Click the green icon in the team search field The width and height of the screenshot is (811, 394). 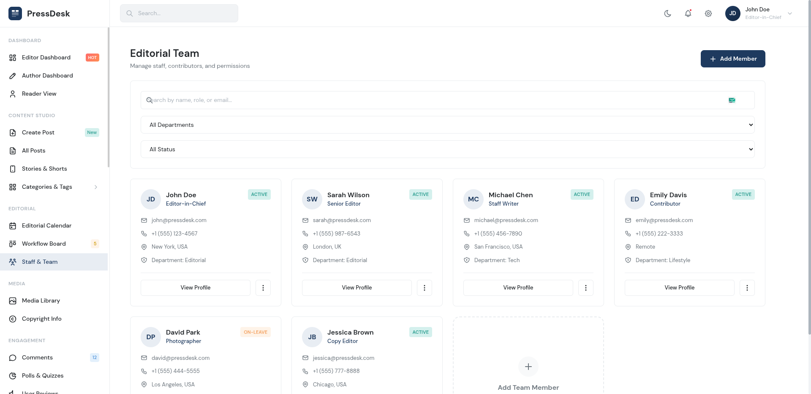point(732,100)
